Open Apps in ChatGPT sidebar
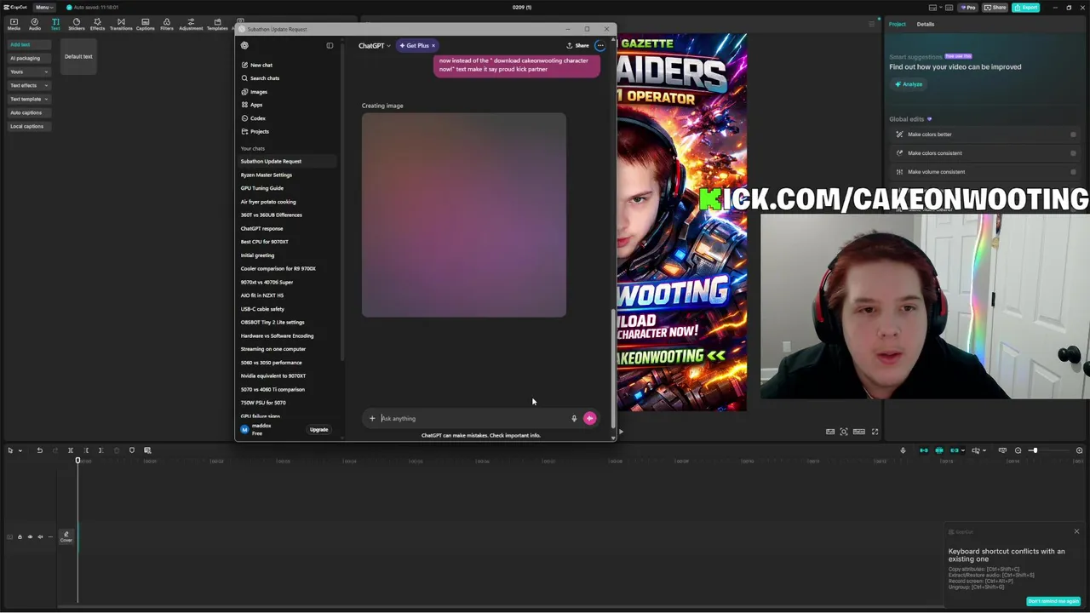Image resolution: width=1090 pixels, height=613 pixels. tap(252, 105)
